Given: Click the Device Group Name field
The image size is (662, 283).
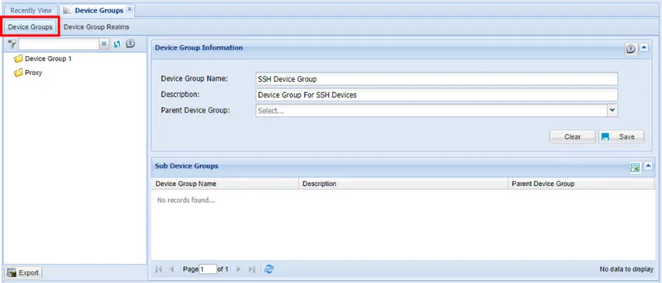Looking at the screenshot, I should click(436, 79).
